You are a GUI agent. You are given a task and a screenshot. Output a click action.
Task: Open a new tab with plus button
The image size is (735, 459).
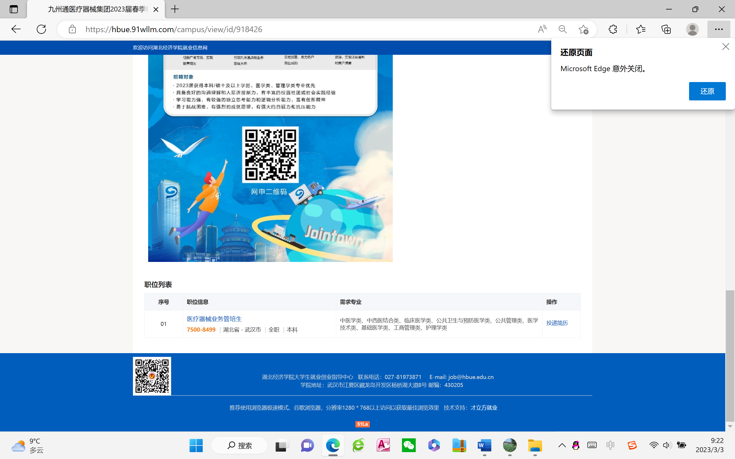click(x=175, y=9)
